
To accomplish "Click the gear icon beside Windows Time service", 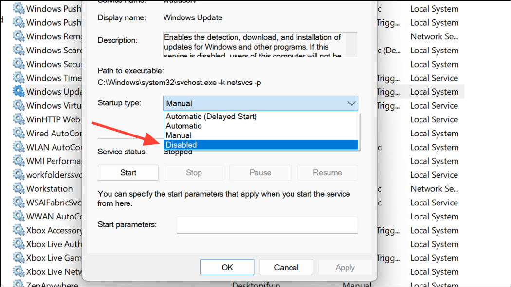I will pos(18,78).
